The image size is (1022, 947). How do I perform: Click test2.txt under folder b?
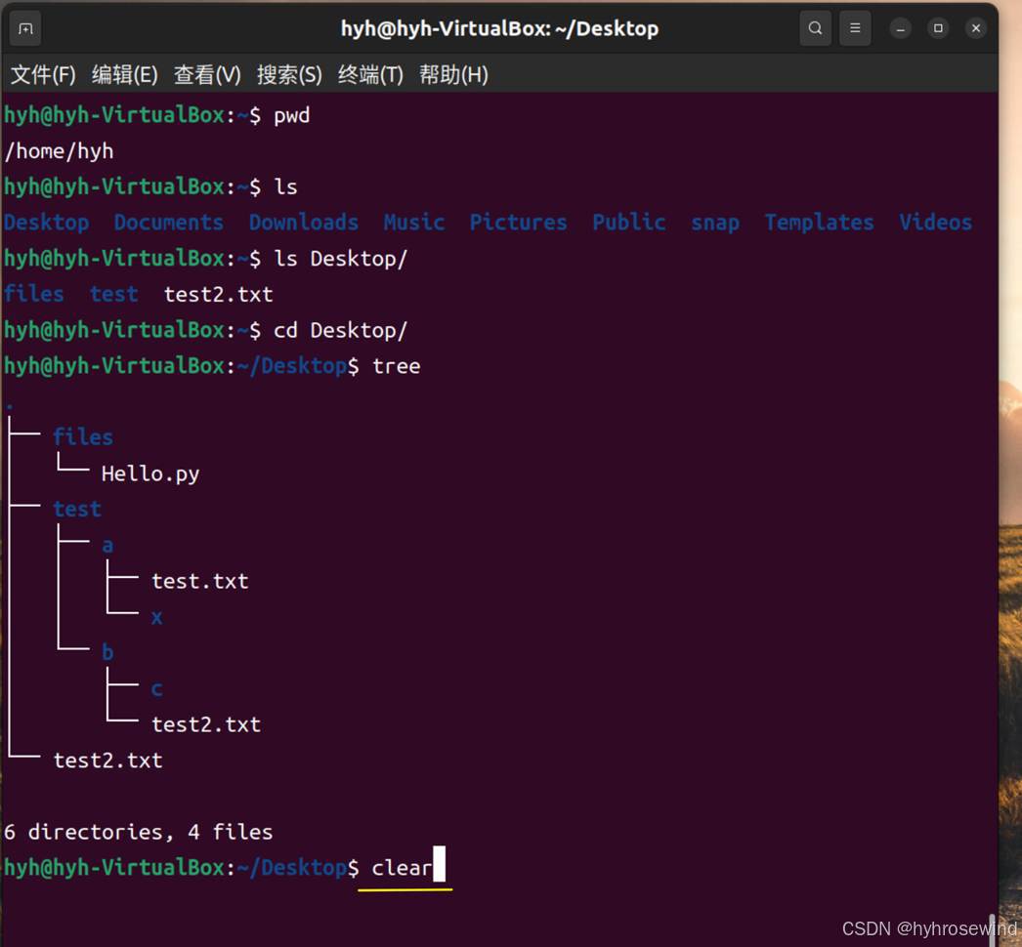click(206, 724)
